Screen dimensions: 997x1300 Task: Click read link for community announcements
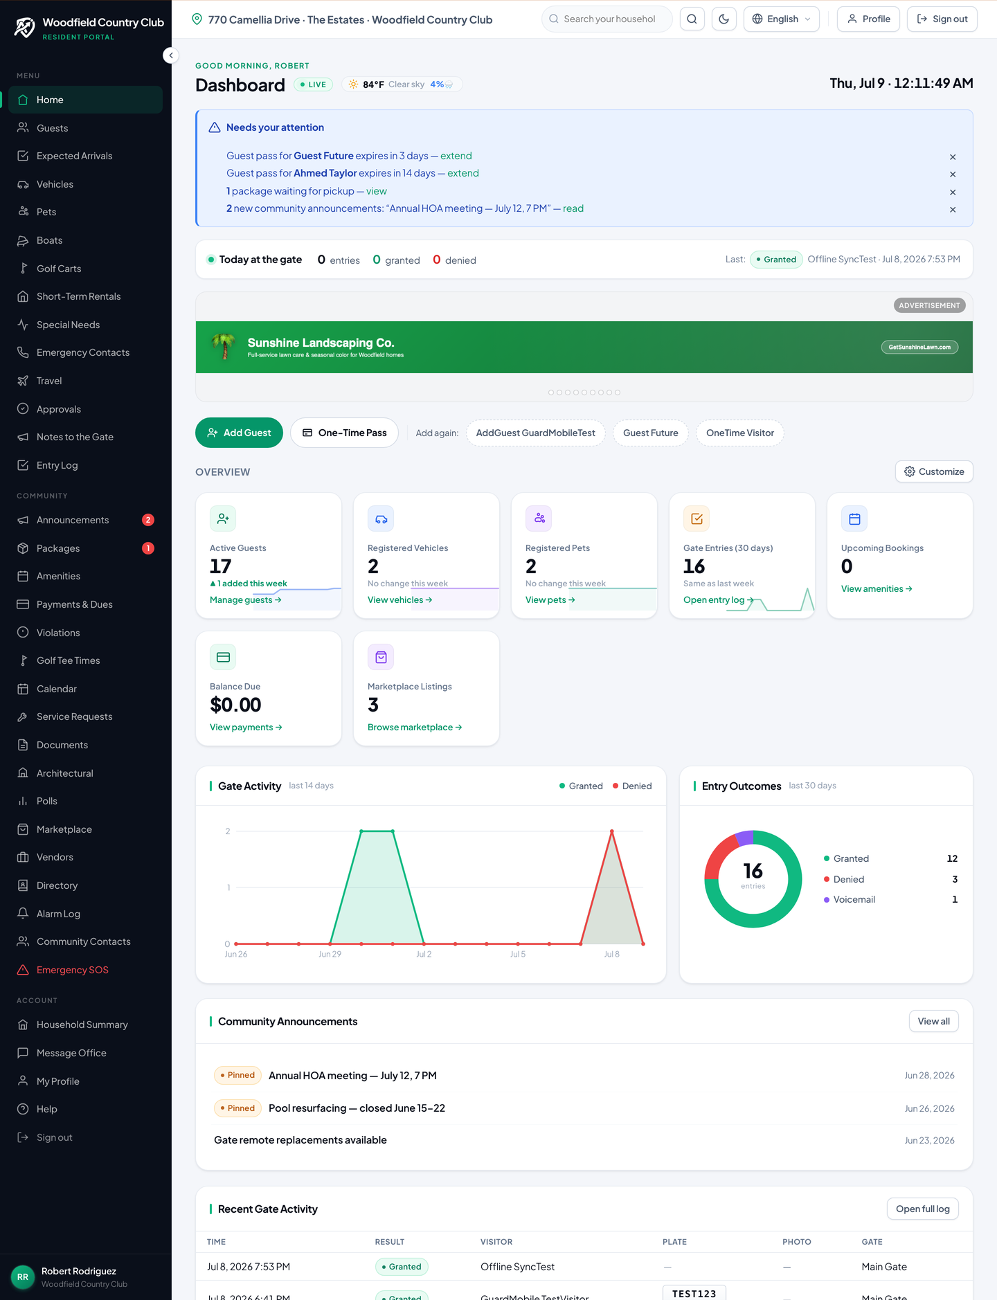573,208
